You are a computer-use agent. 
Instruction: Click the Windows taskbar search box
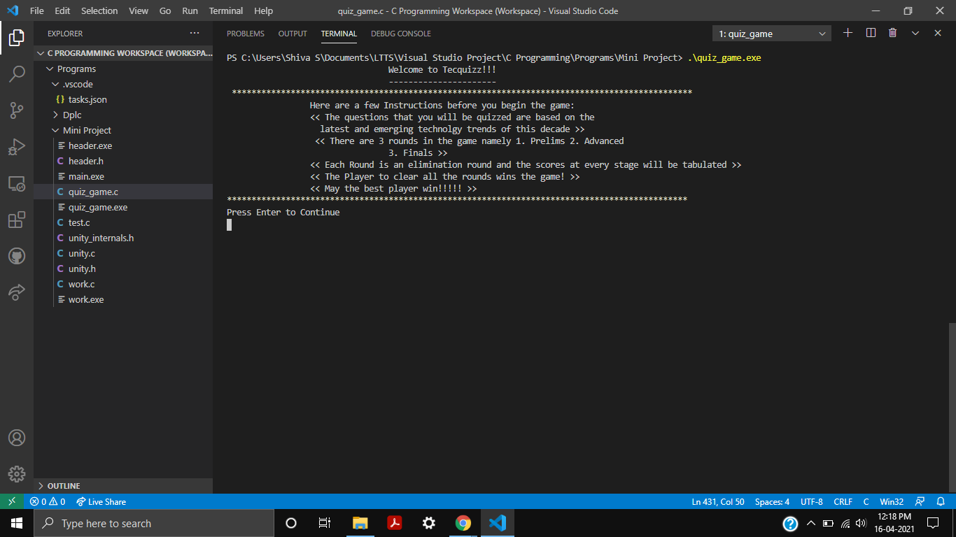pos(154,523)
